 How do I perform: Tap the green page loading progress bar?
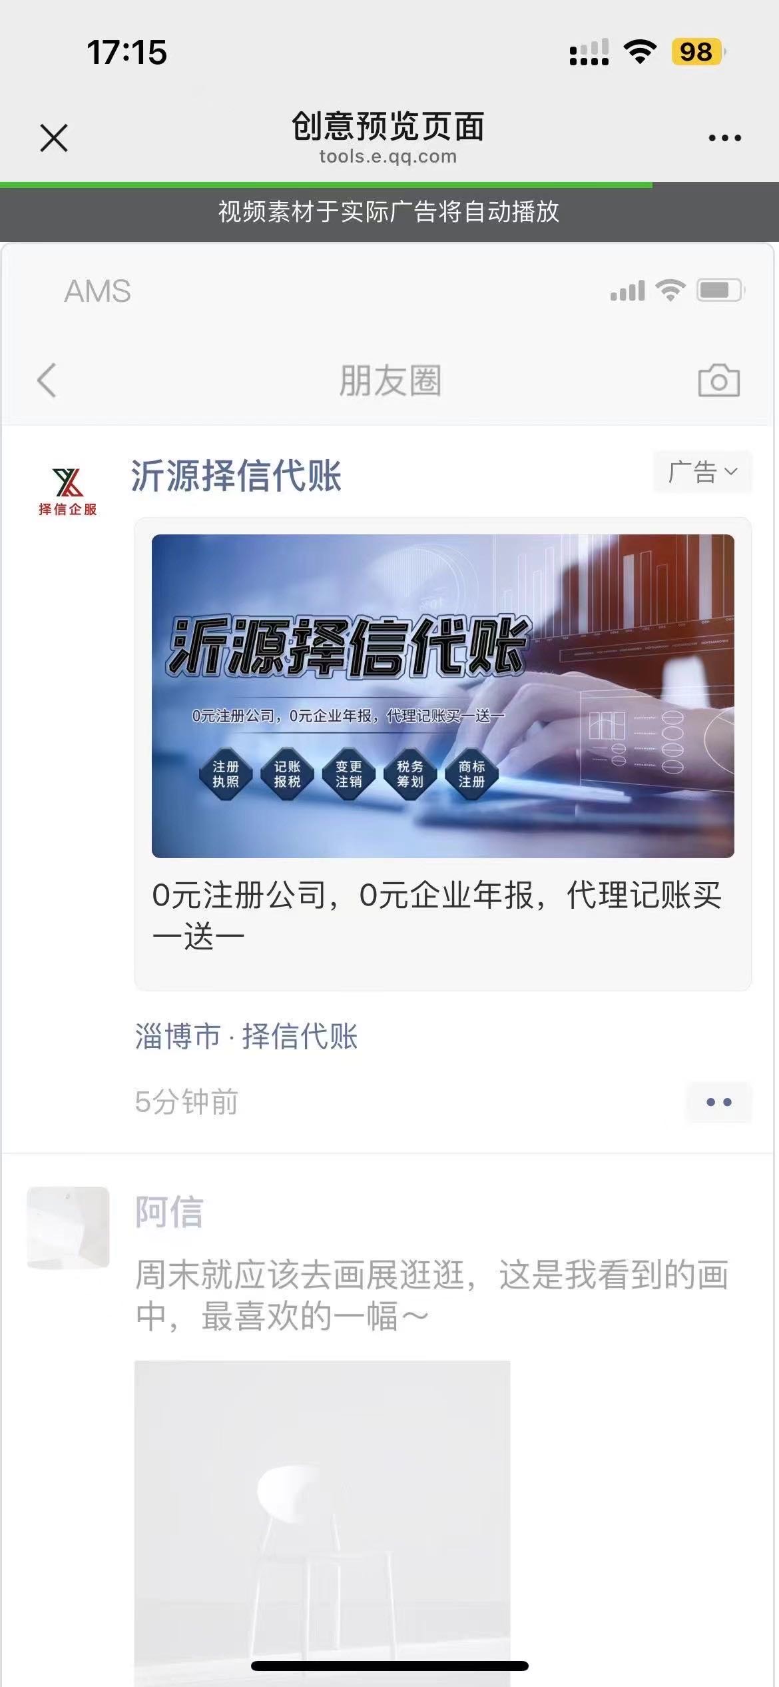(x=326, y=185)
